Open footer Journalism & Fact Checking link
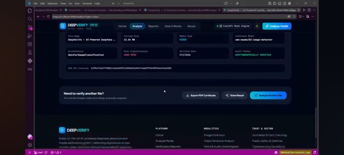This screenshot has height=155, width=344. tap(269, 135)
